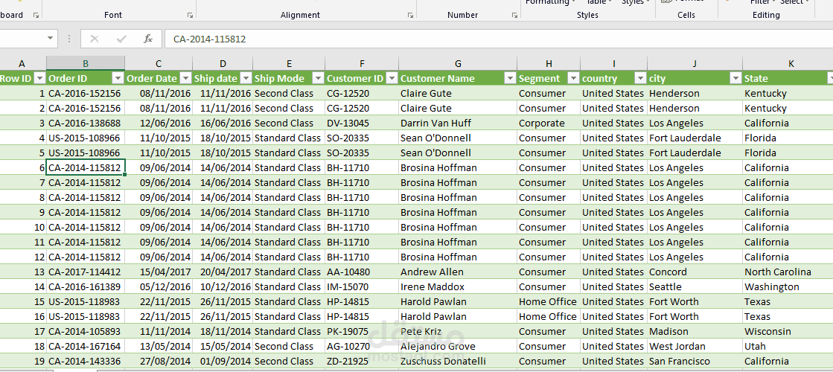Click city cell Concord
The image size is (833, 372).
pyautogui.click(x=695, y=272)
